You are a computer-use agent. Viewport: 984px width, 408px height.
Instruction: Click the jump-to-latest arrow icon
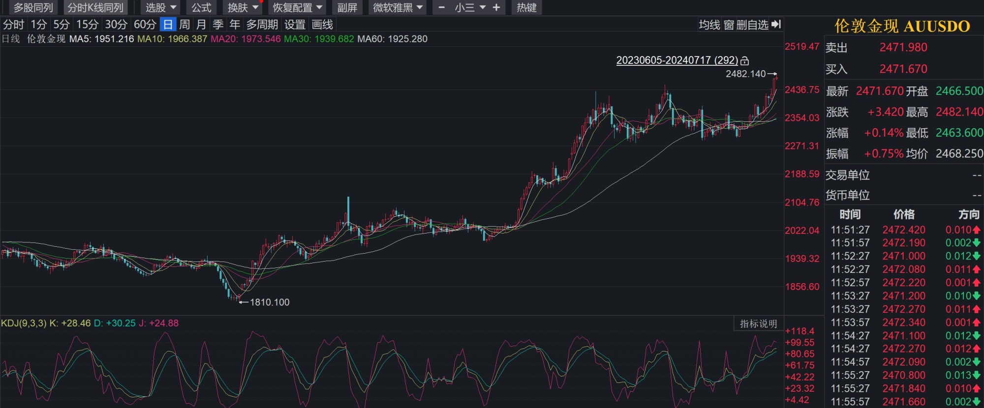coord(776,24)
